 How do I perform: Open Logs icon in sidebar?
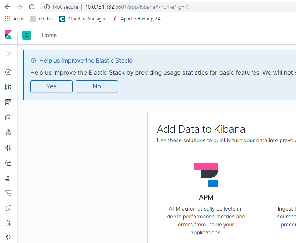[8, 178]
